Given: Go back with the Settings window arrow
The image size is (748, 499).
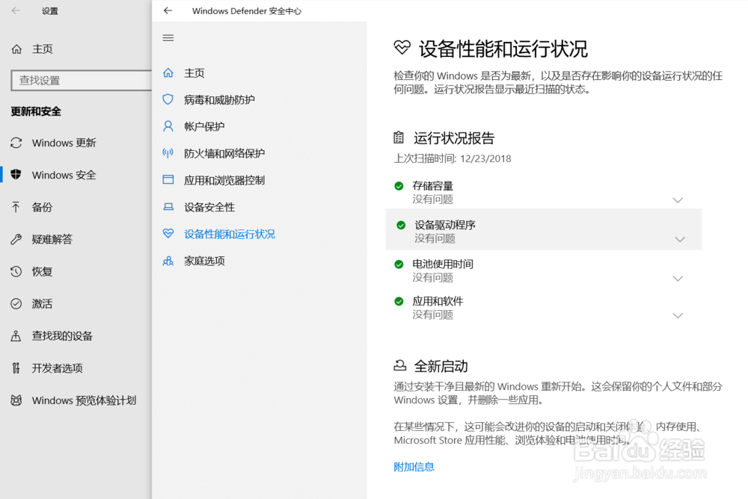Looking at the screenshot, I should click(16, 10).
